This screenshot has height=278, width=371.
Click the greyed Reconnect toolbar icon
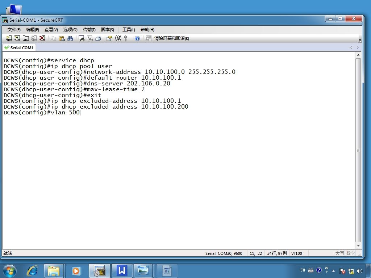pyautogui.click(x=34, y=38)
